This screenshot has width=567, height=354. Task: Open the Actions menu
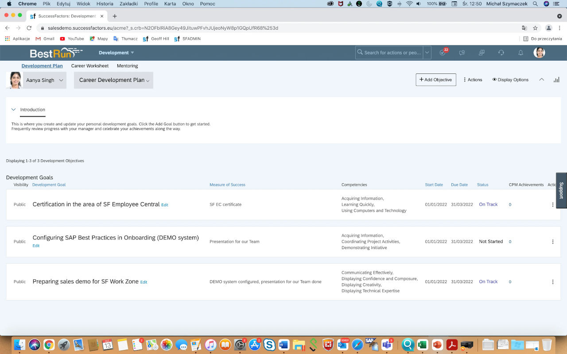tap(473, 80)
